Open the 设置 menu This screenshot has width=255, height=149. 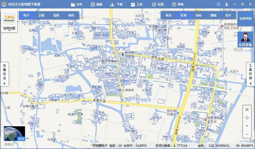[158, 4]
